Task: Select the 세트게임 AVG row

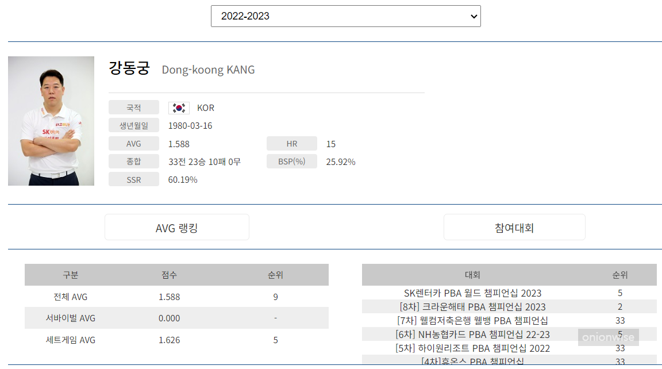Action: (176, 340)
